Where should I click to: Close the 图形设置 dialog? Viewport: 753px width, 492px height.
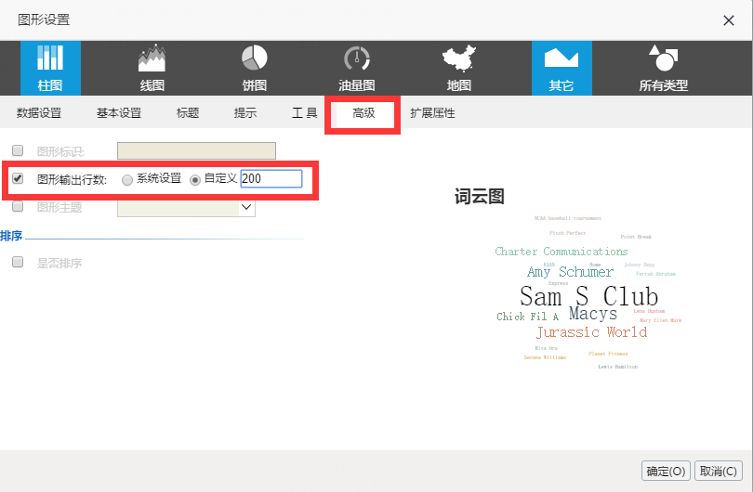(x=729, y=20)
